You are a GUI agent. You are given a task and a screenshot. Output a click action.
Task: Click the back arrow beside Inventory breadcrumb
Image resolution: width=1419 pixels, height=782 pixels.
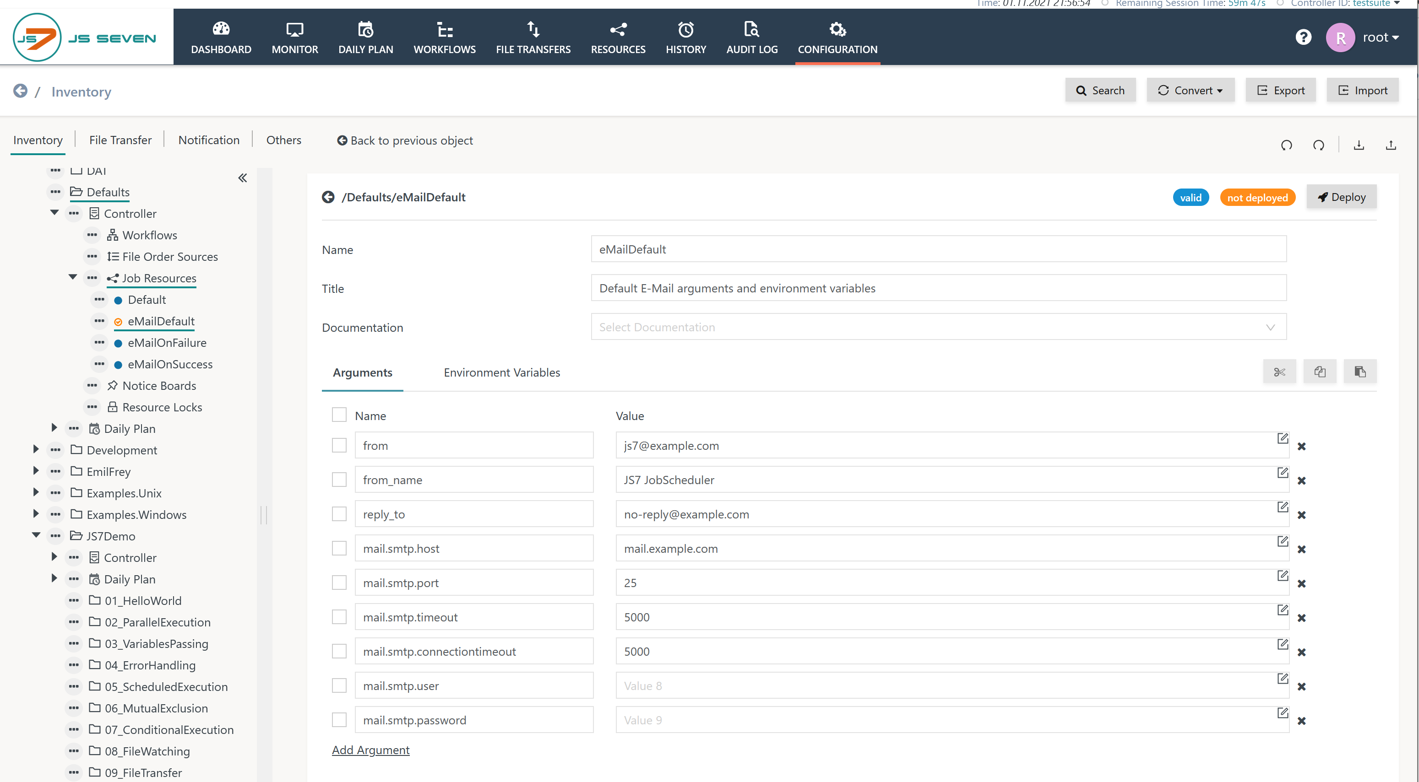tap(21, 91)
